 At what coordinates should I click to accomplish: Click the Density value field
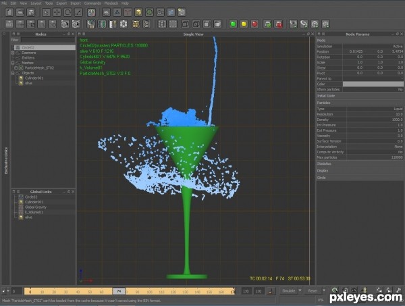tap(375, 120)
